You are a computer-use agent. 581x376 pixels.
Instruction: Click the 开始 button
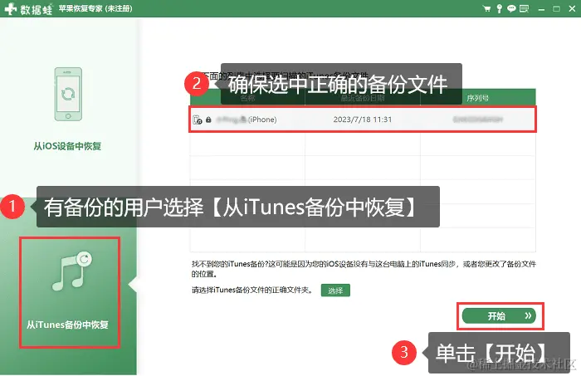[x=499, y=316]
